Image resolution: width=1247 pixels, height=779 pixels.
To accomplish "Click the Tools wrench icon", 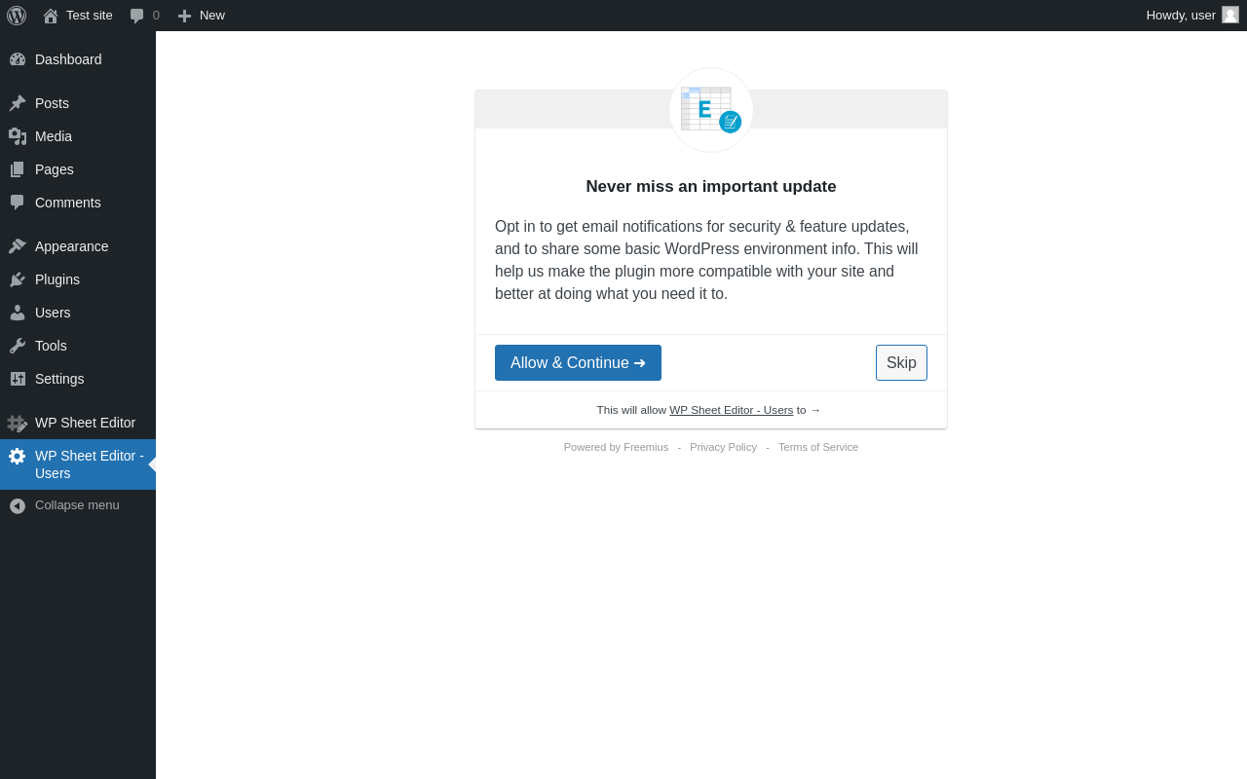I will (18, 346).
